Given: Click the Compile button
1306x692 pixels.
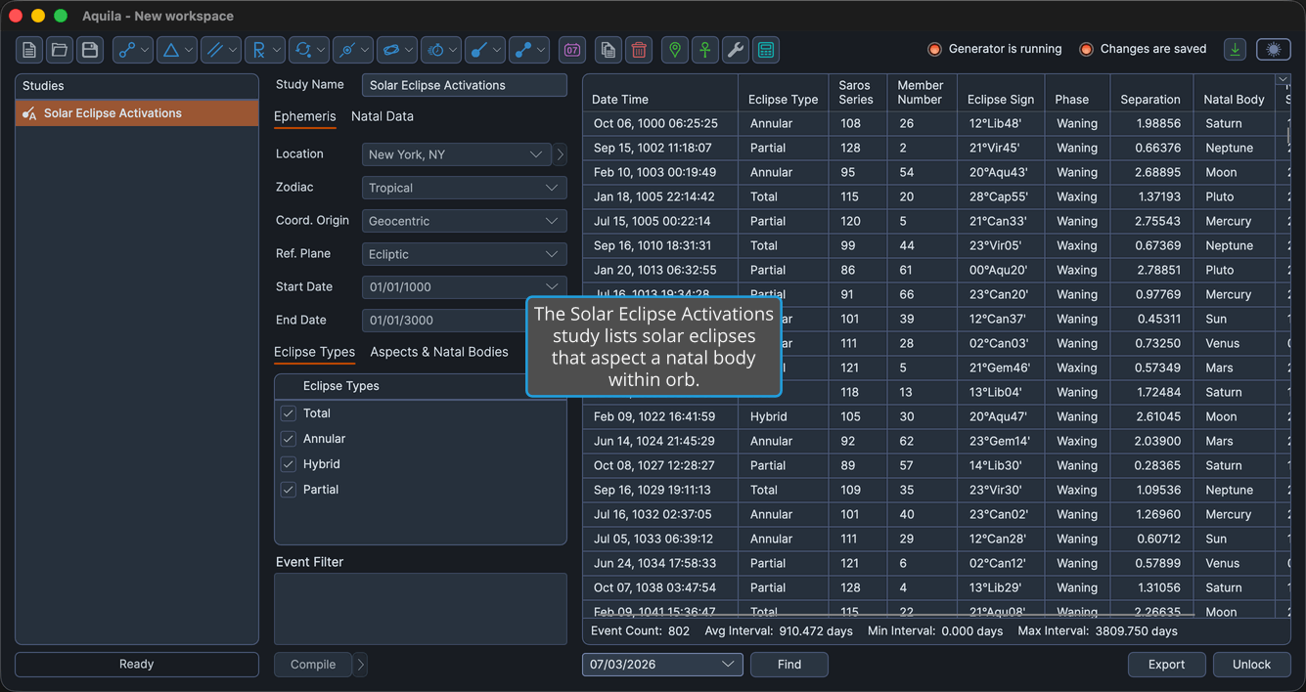Looking at the screenshot, I should click(x=313, y=665).
